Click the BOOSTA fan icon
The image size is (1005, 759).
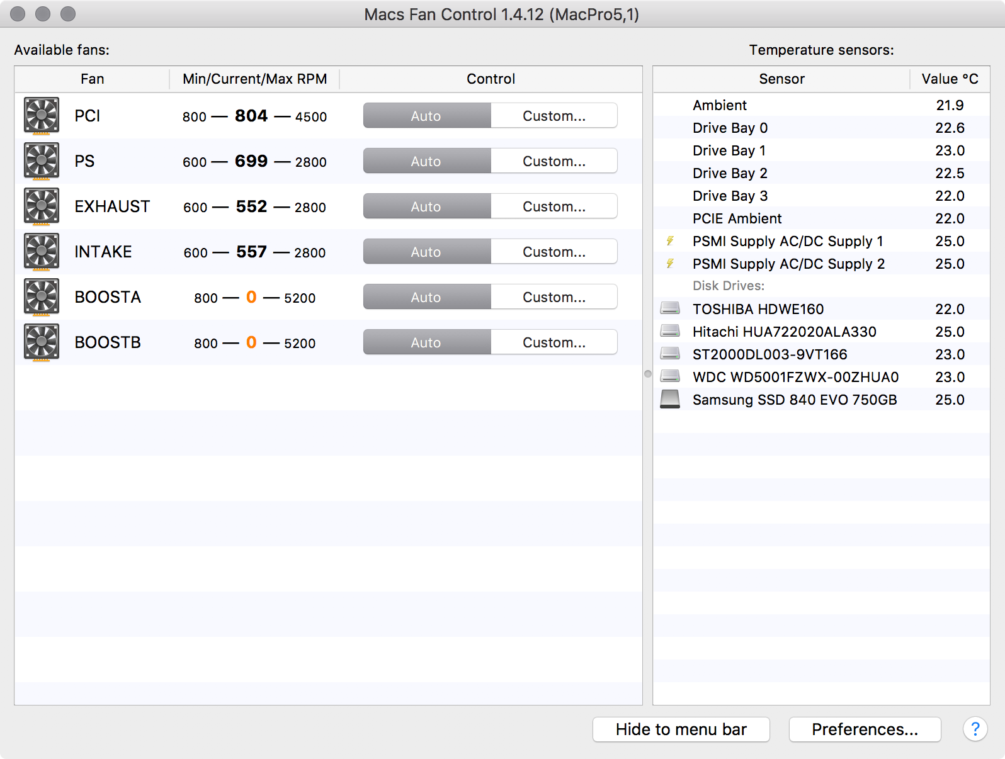pyautogui.click(x=42, y=297)
